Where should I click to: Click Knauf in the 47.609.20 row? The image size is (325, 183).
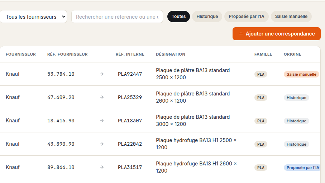point(13,97)
